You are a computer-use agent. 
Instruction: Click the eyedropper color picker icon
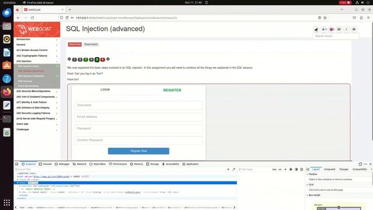(x=234, y=169)
